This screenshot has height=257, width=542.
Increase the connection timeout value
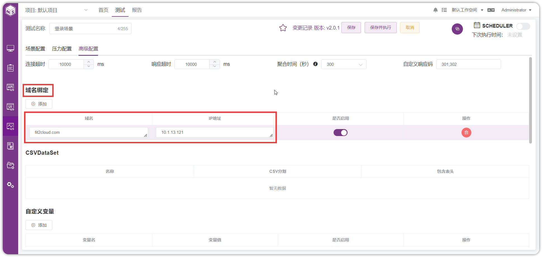click(89, 62)
